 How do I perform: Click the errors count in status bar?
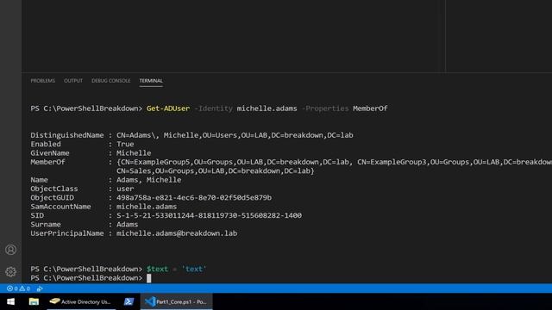pyautogui.click(x=12, y=288)
